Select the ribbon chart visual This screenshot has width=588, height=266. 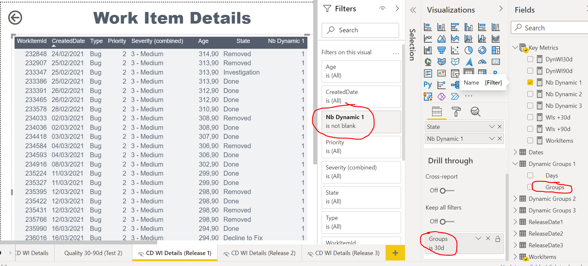click(496, 39)
